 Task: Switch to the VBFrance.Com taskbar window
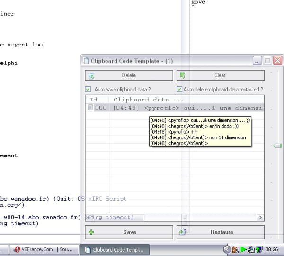pos(44,250)
